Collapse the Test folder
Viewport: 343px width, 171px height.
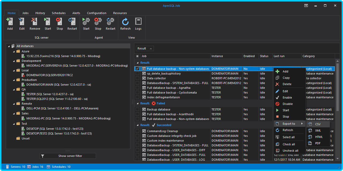[x=13, y=124]
